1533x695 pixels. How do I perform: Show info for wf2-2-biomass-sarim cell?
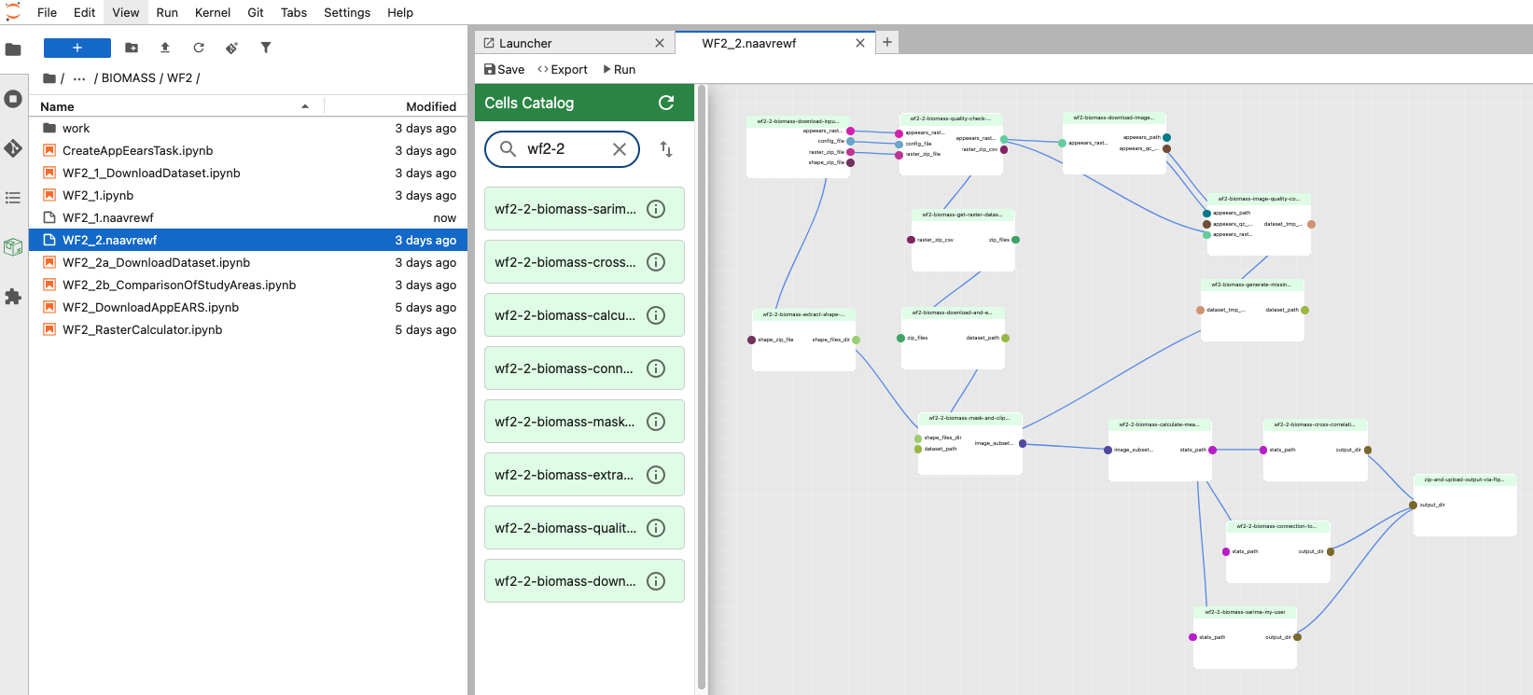coord(656,209)
